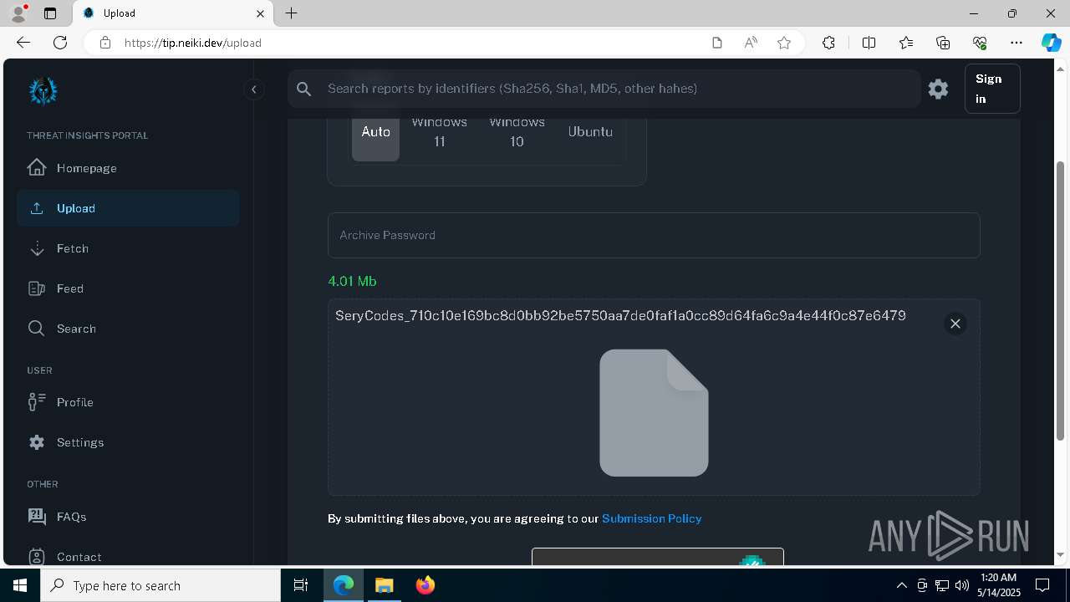The height and width of the screenshot is (602, 1070).
Task: Open Copilot sidebar icon
Action: pyautogui.click(x=1051, y=43)
